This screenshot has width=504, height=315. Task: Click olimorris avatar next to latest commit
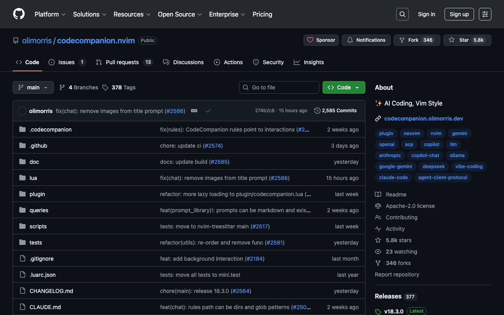pyautogui.click(x=22, y=111)
